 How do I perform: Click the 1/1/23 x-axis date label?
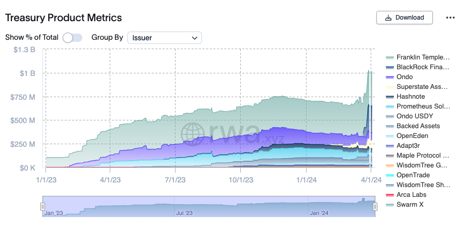[46, 180]
